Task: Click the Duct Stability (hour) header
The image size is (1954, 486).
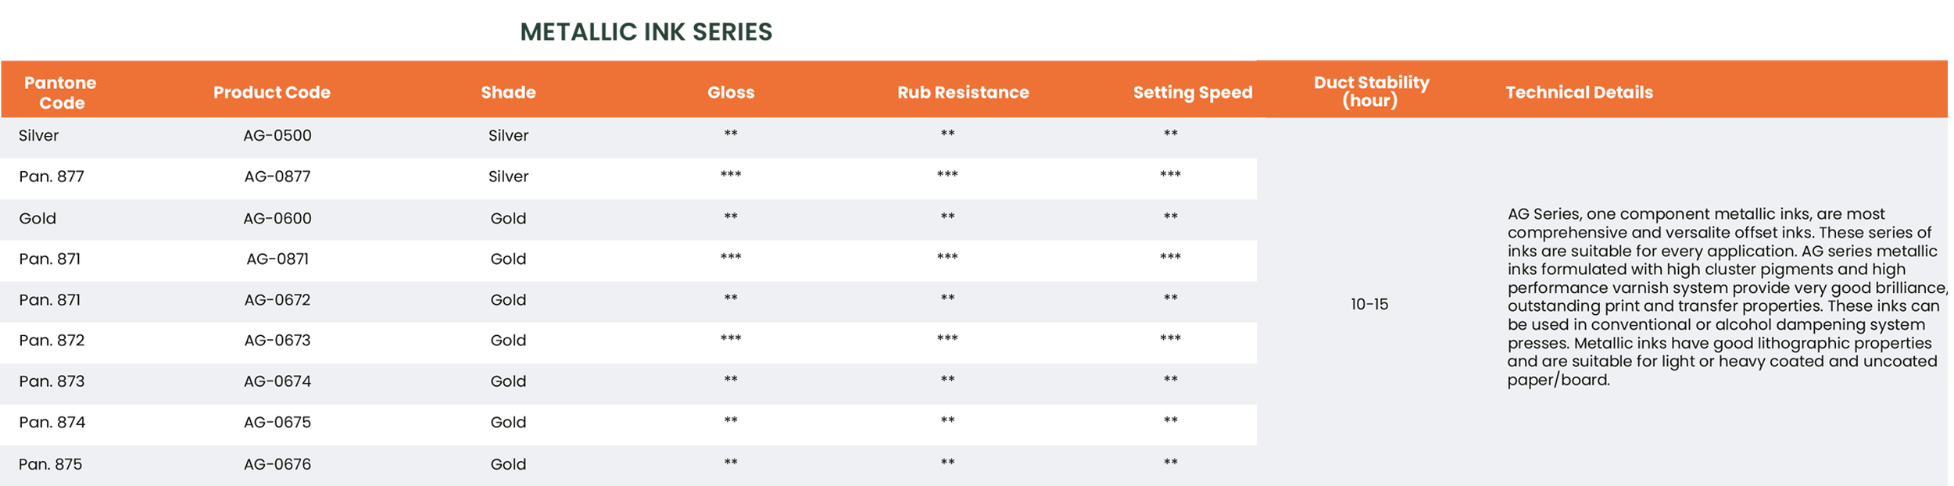Action: tap(1371, 91)
